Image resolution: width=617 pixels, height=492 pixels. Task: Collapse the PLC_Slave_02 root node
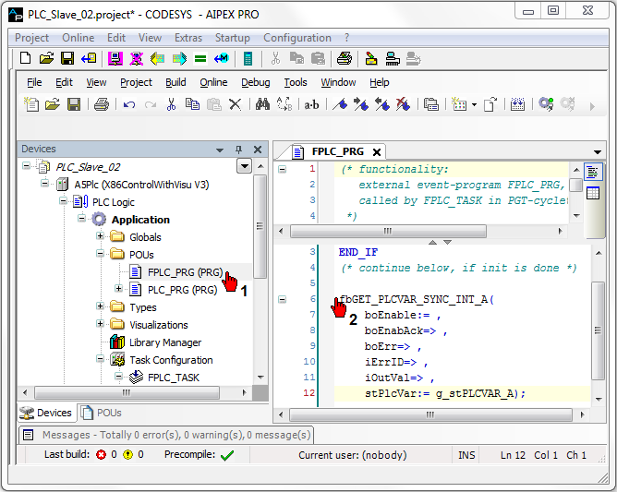click(26, 165)
